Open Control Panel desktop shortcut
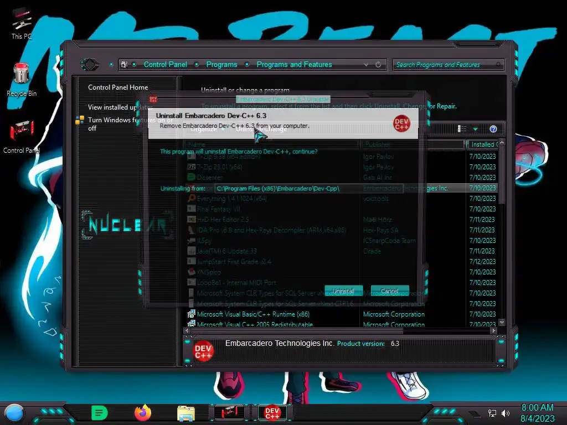This screenshot has height=425, width=567. [x=22, y=137]
